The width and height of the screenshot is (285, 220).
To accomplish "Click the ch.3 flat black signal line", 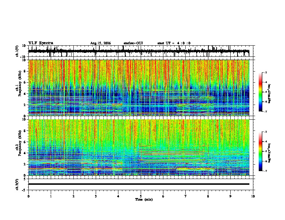I will pos(139,184).
